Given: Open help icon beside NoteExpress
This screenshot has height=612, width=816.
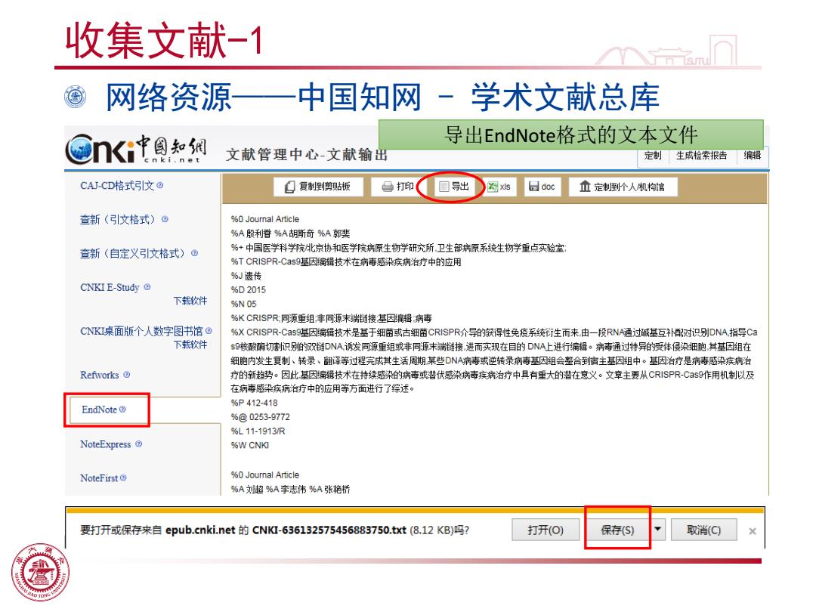Looking at the screenshot, I should (x=138, y=444).
